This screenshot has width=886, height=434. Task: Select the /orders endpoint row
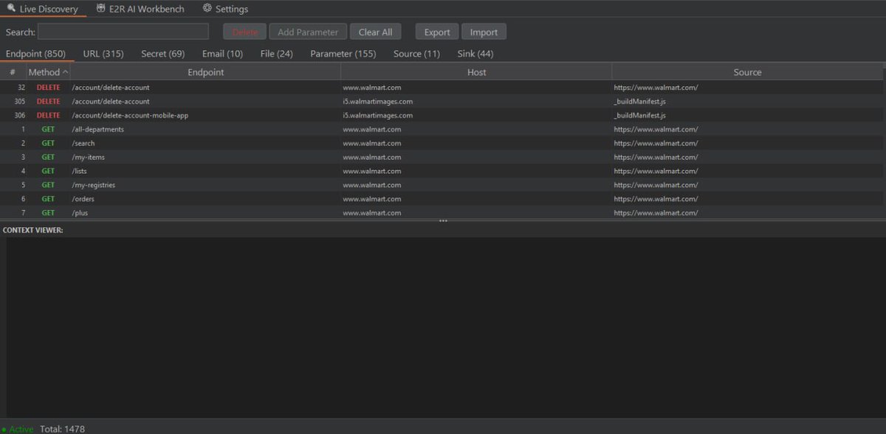tap(442, 200)
